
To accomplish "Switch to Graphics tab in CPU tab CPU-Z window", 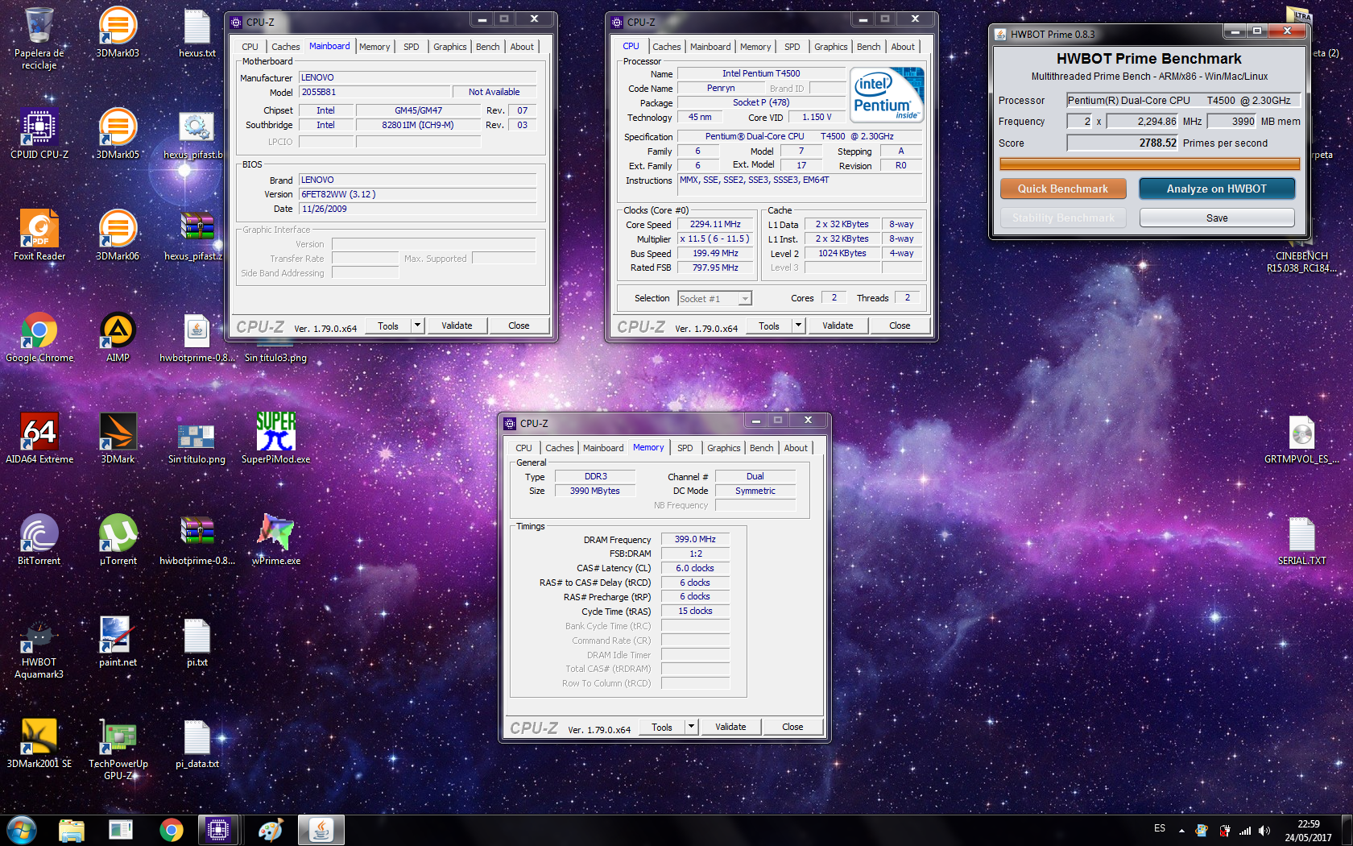I will pyautogui.click(x=830, y=47).
